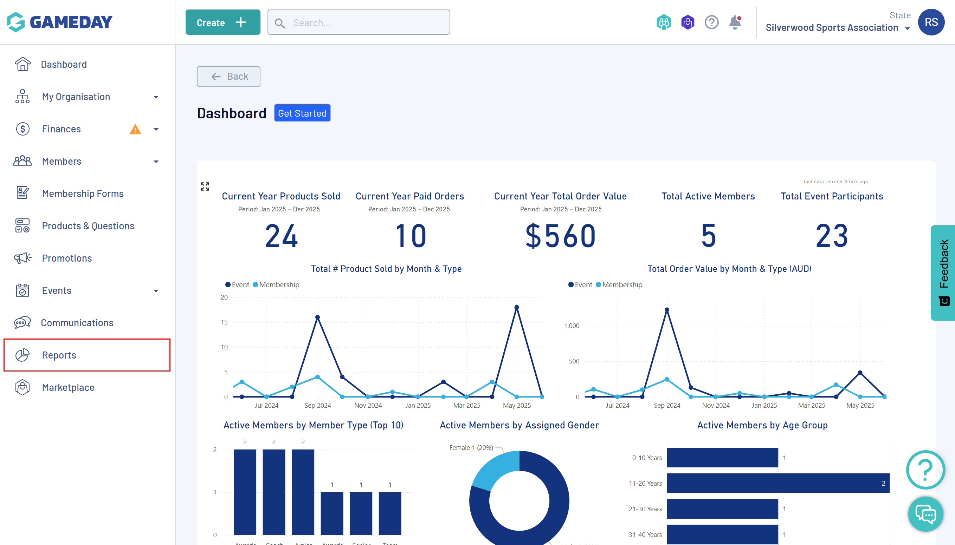Click the search input field

(x=359, y=22)
